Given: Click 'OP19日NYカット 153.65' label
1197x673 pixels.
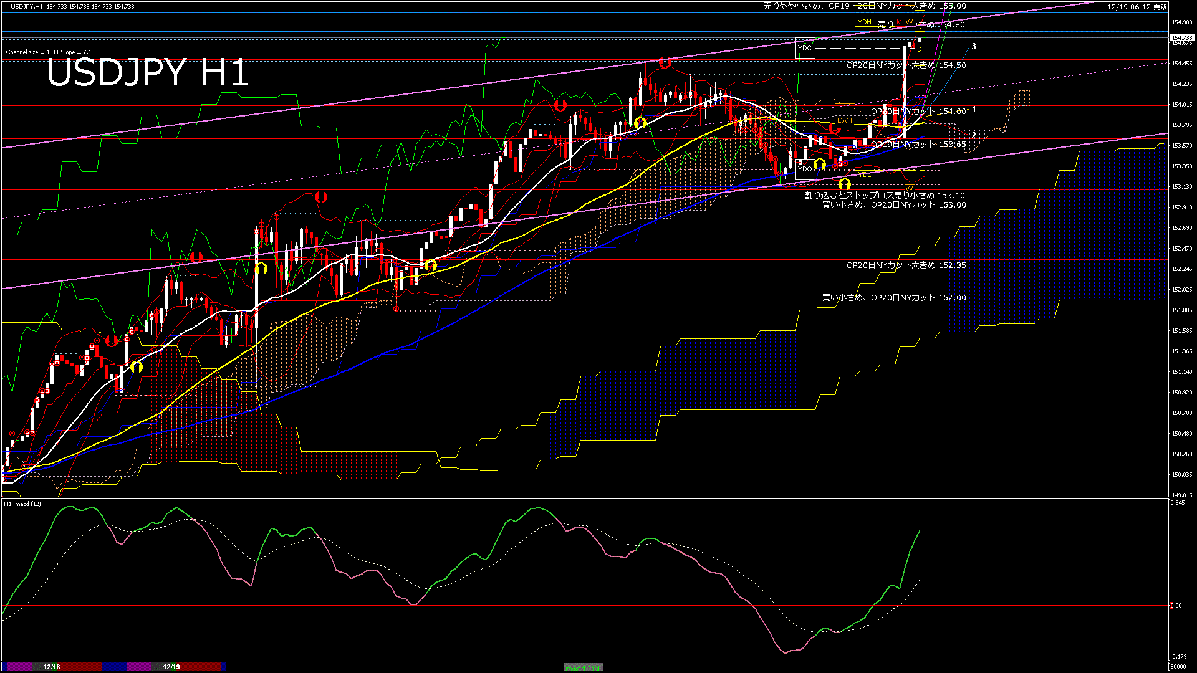Looking at the screenshot, I should click(918, 144).
